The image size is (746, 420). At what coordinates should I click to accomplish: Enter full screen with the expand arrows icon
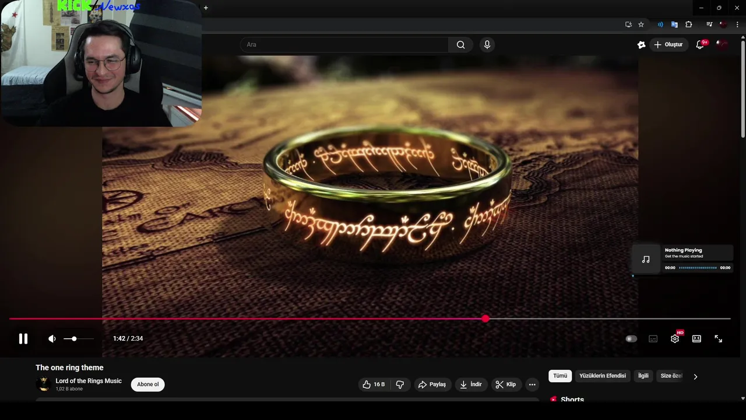coord(718,338)
